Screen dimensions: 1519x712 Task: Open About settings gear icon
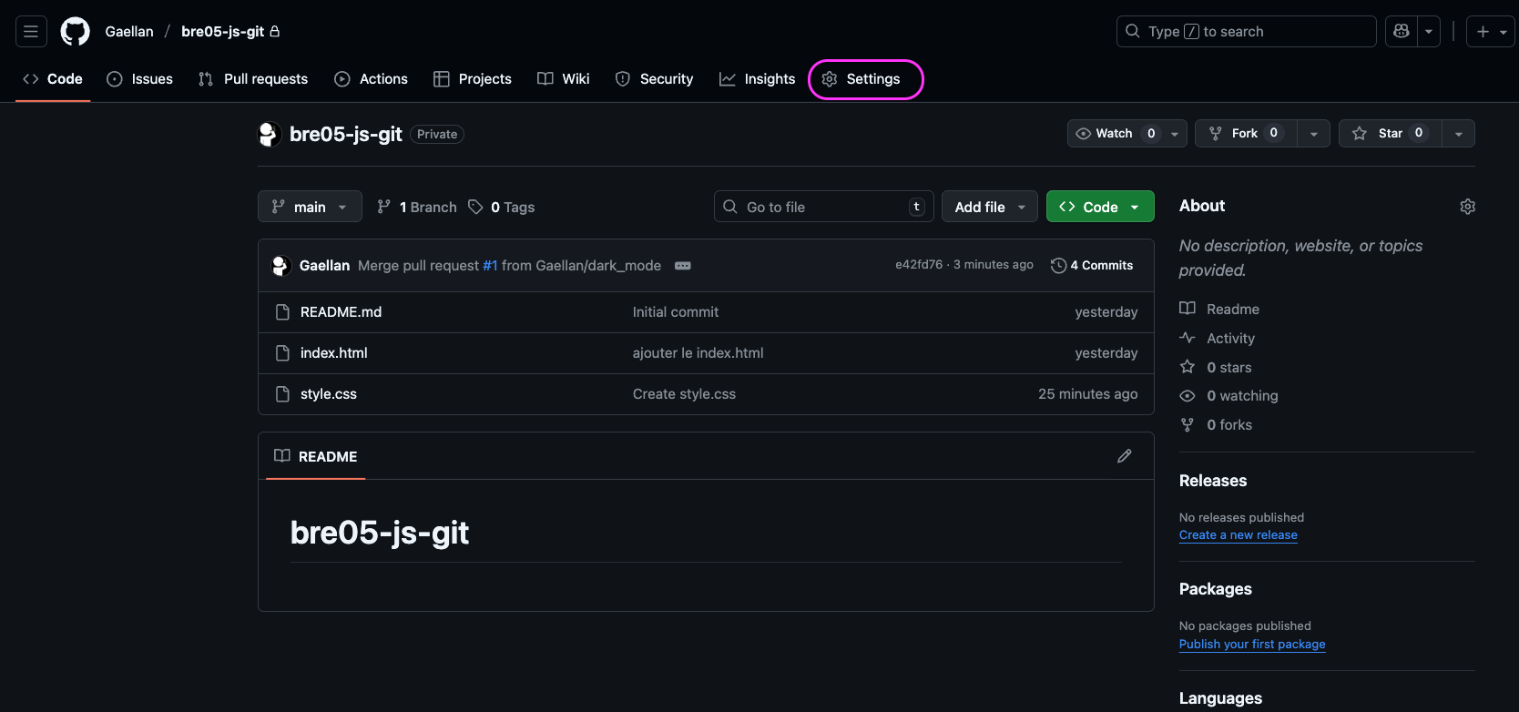click(1467, 207)
